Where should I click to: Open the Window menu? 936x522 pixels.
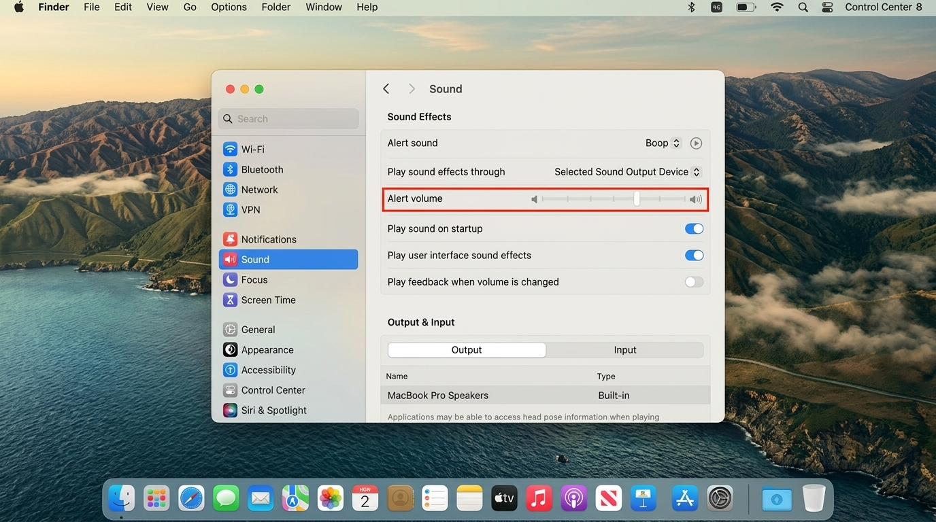pyautogui.click(x=324, y=7)
